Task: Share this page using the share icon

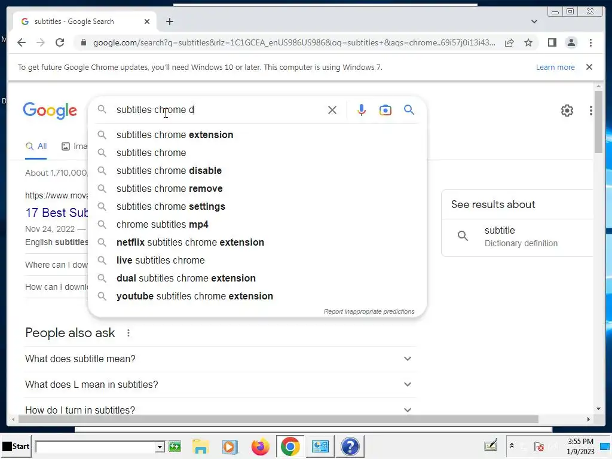Action: pyautogui.click(x=509, y=42)
